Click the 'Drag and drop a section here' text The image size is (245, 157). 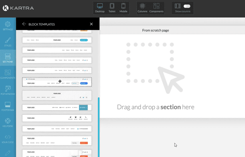pyautogui.click(x=155, y=107)
